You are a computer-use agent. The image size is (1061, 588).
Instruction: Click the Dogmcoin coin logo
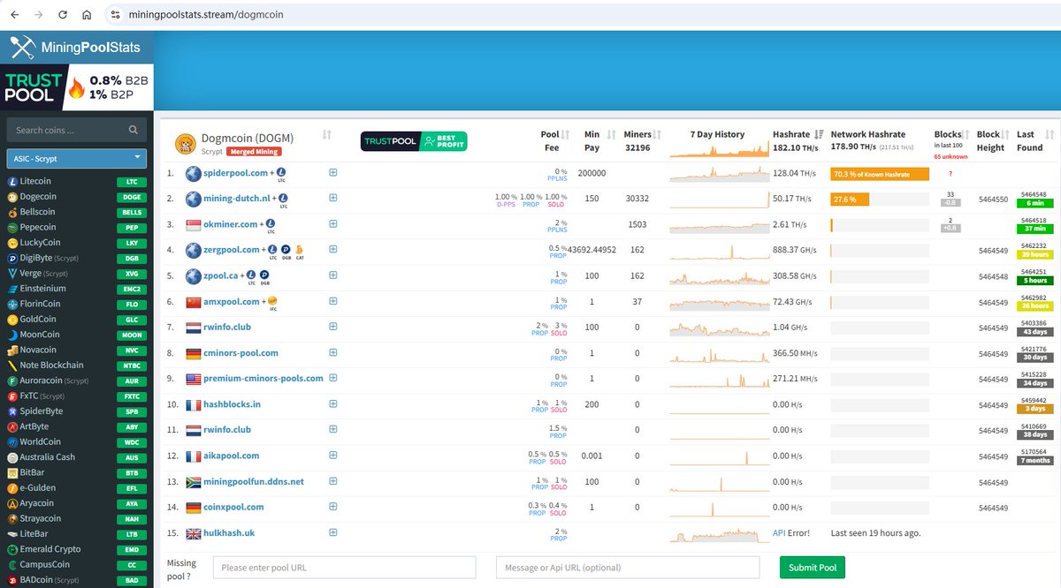click(185, 141)
